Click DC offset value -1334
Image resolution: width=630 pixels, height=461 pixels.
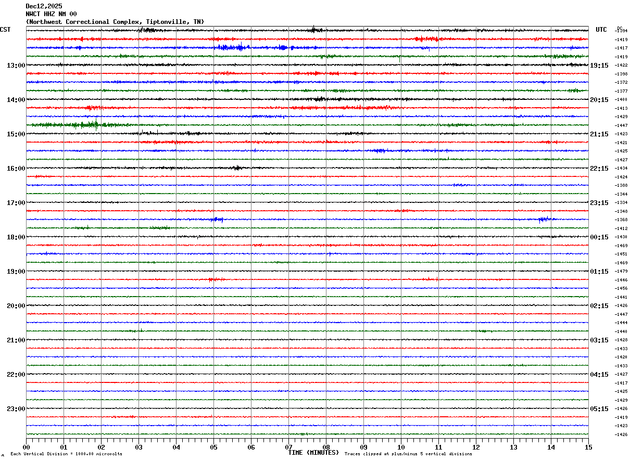(x=621, y=202)
